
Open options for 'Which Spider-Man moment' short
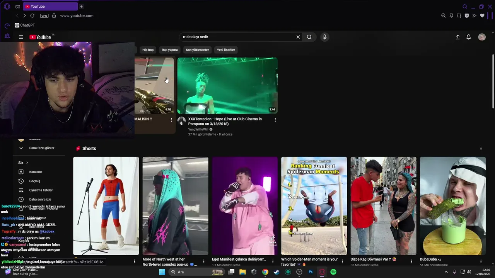click(x=343, y=261)
